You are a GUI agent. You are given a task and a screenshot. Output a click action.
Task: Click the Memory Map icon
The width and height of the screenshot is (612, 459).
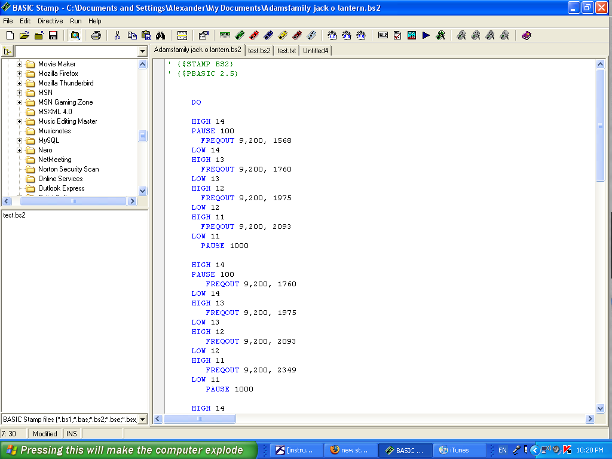(412, 35)
